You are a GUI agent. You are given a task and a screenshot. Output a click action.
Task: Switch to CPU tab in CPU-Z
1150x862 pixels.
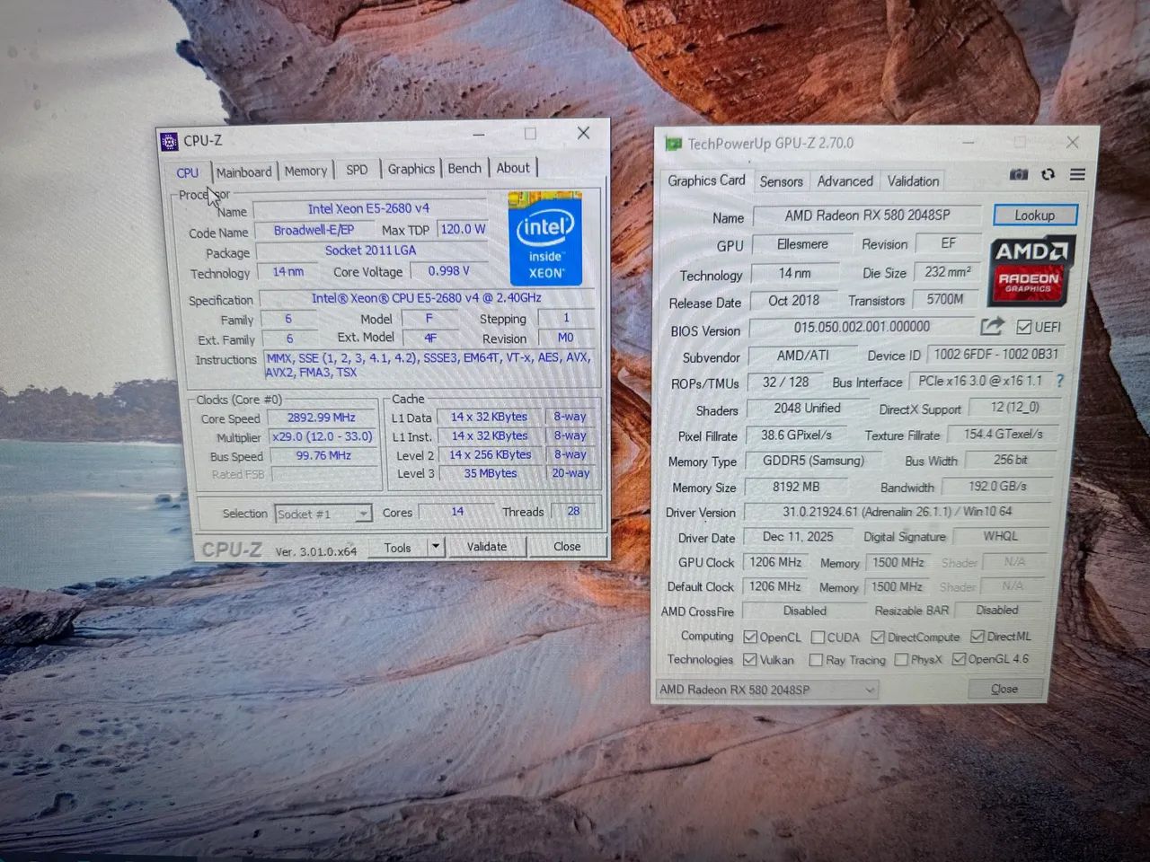tap(188, 172)
